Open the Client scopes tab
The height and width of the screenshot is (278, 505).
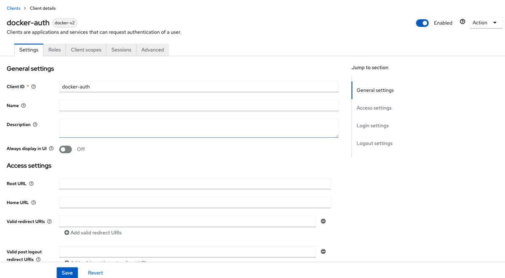coord(86,50)
